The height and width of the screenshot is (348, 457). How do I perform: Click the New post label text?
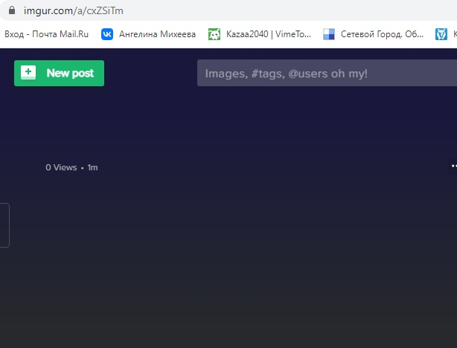click(x=70, y=73)
